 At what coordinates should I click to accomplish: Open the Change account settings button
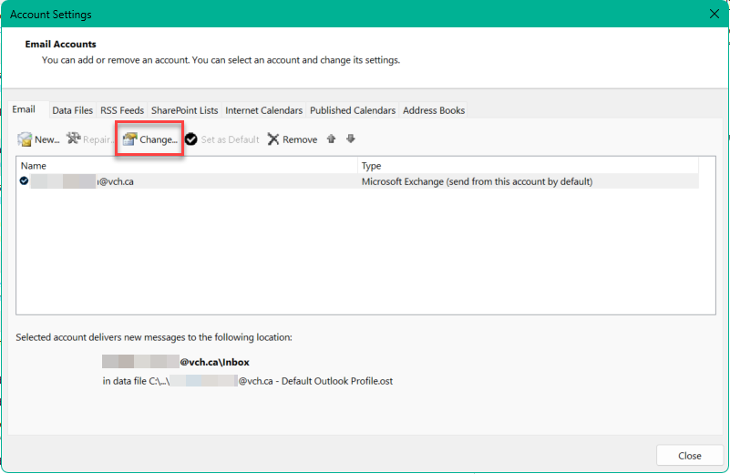coord(149,139)
